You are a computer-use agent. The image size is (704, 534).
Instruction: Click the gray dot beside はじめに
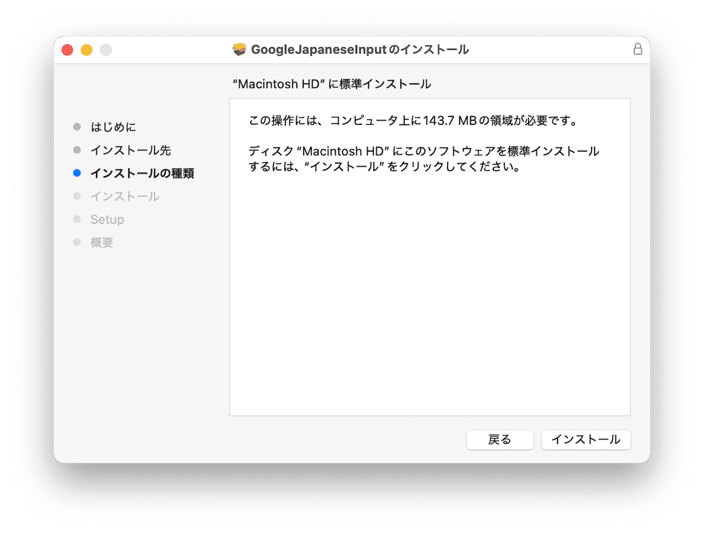click(x=77, y=127)
